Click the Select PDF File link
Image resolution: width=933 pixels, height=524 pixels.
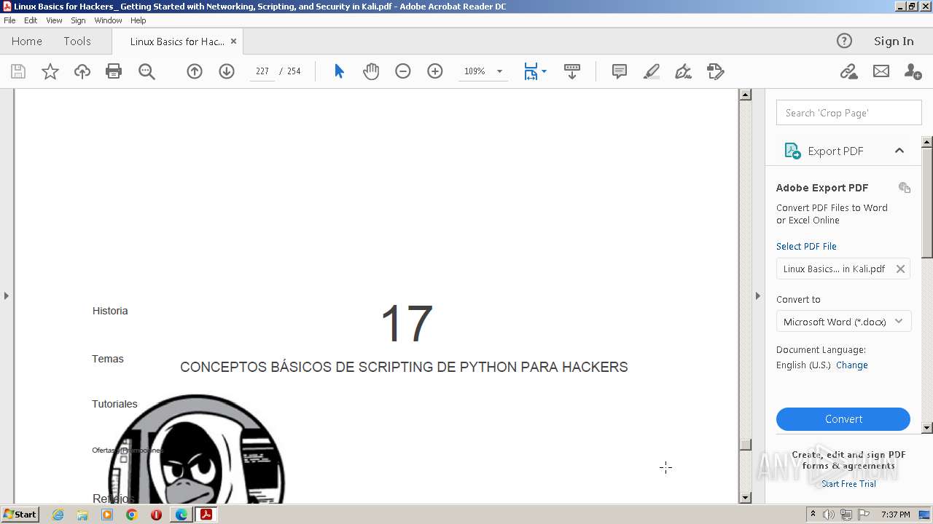(806, 246)
